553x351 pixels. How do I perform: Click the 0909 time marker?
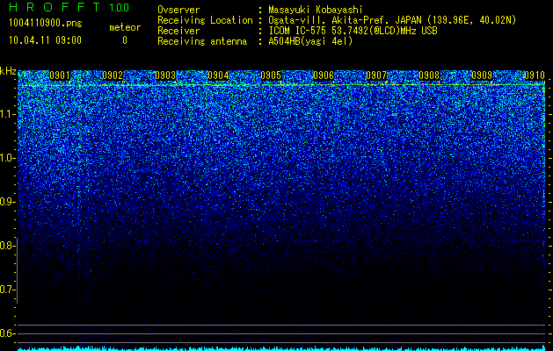pos(482,75)
